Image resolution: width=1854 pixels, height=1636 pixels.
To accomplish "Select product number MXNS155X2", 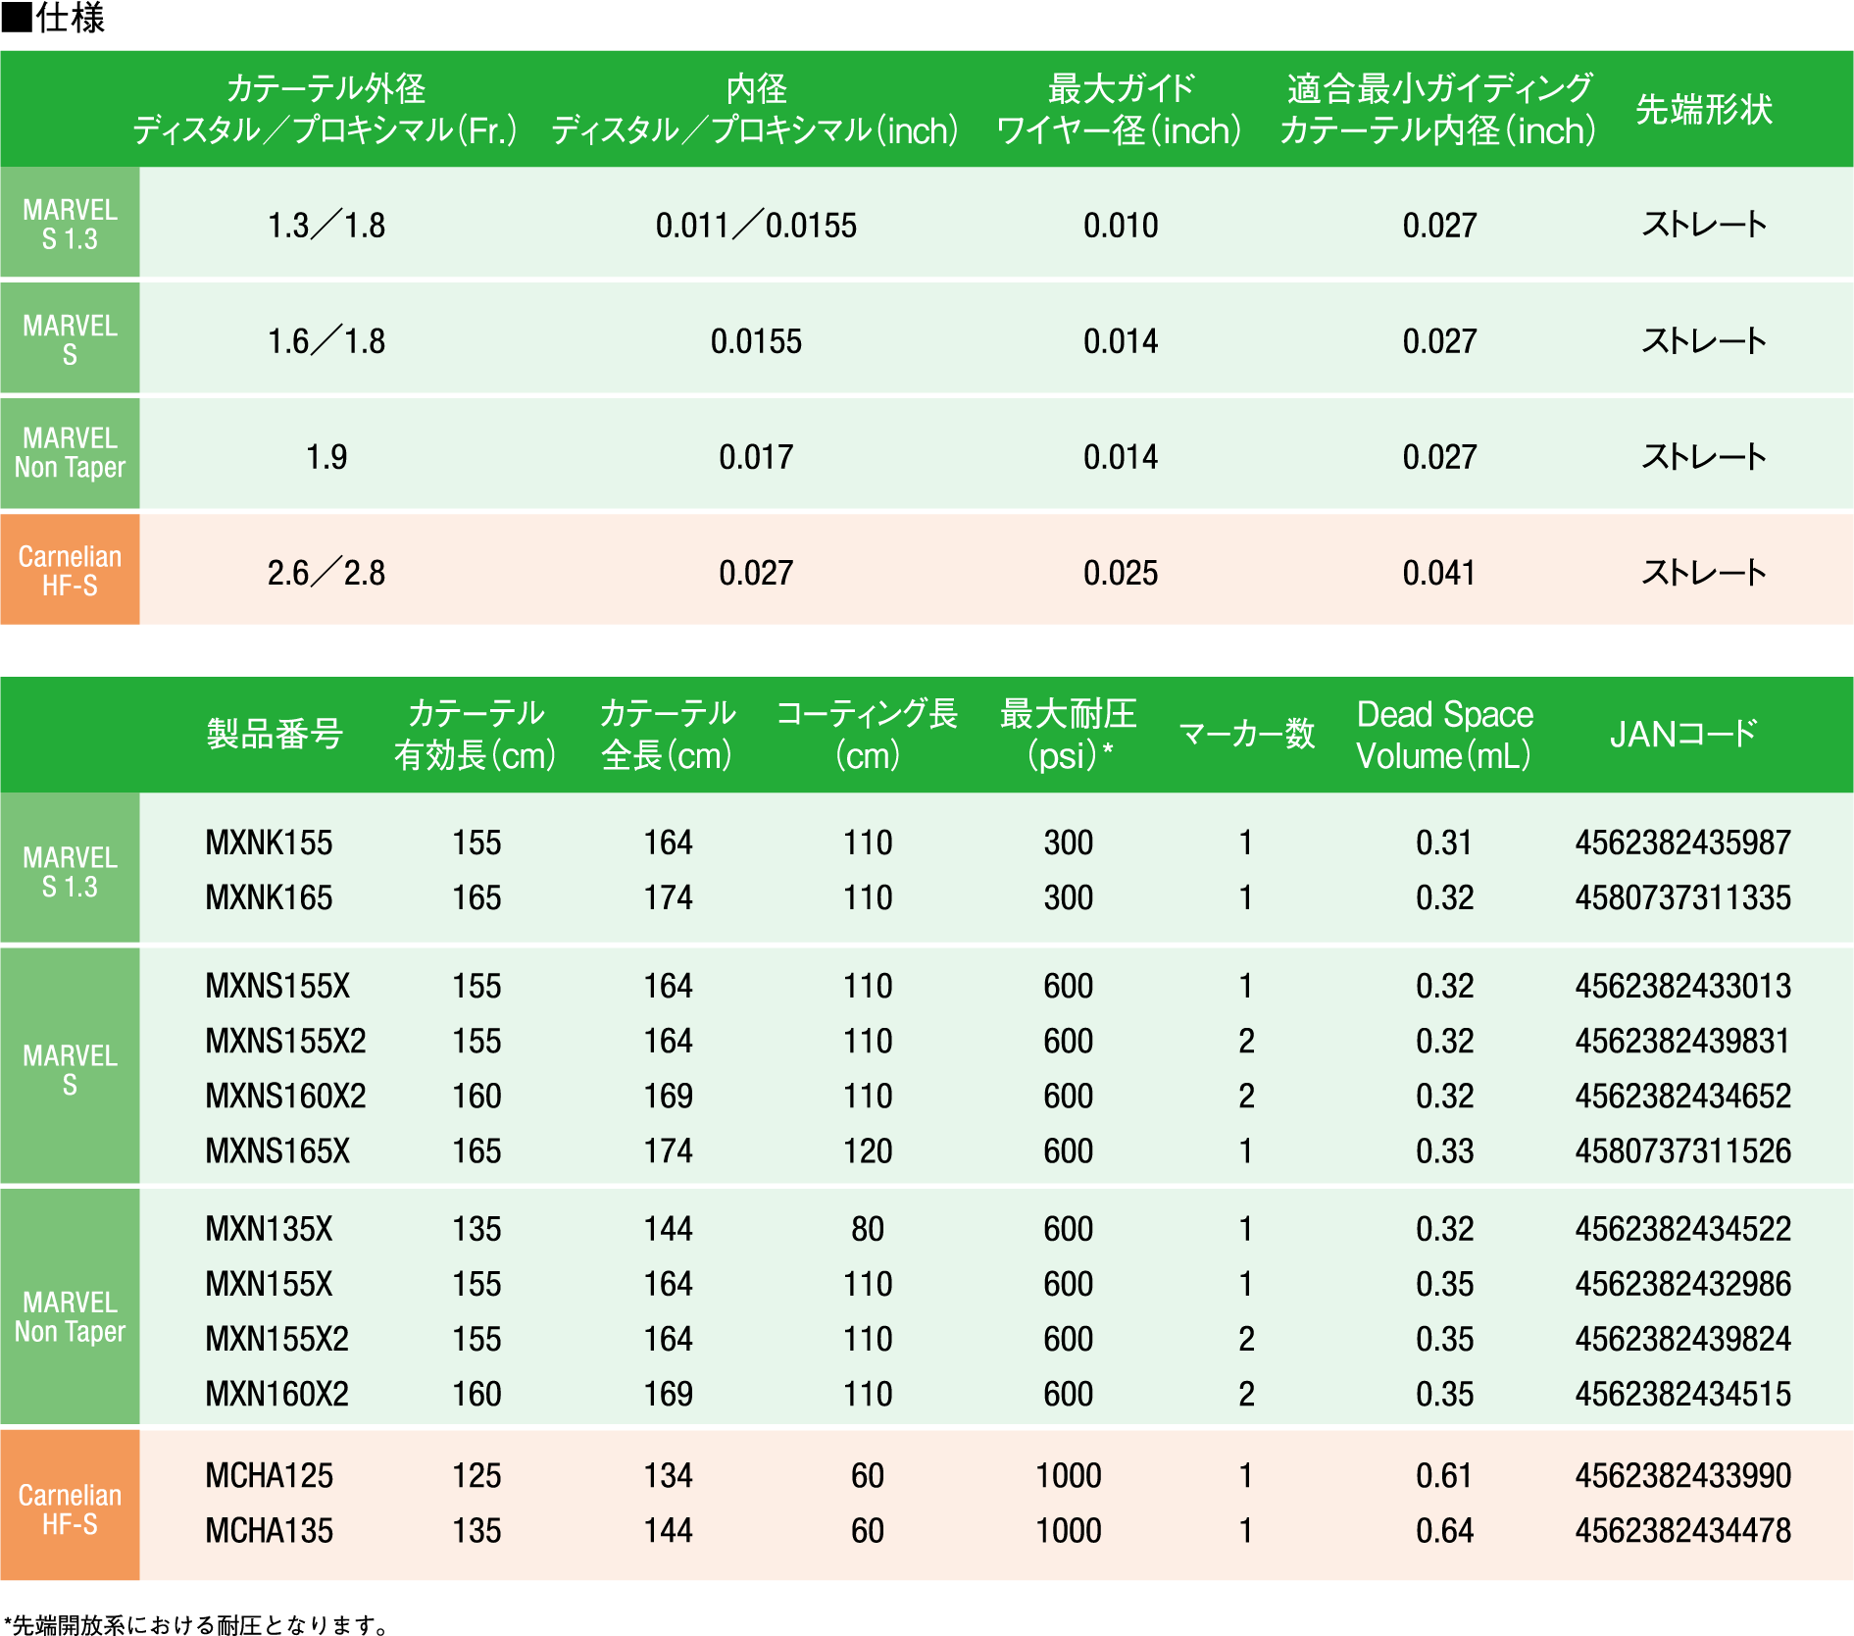I will click(285, 1041).
